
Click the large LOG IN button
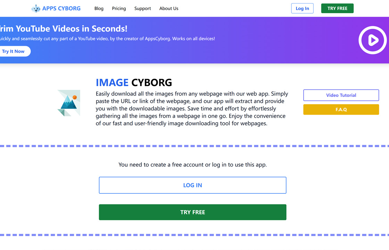pyautogui.click(x=192, y=185)
